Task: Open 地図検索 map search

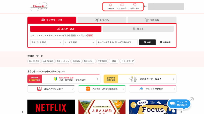Action: 165,42
